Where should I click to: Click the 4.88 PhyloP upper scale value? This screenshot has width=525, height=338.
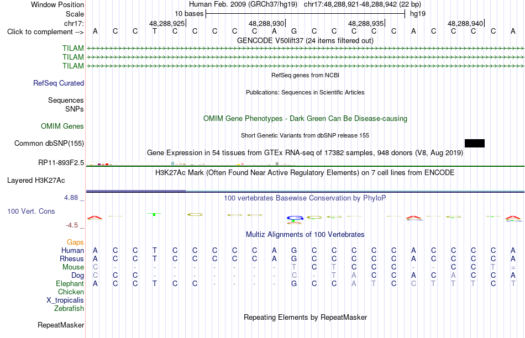[x=71, y=198]
